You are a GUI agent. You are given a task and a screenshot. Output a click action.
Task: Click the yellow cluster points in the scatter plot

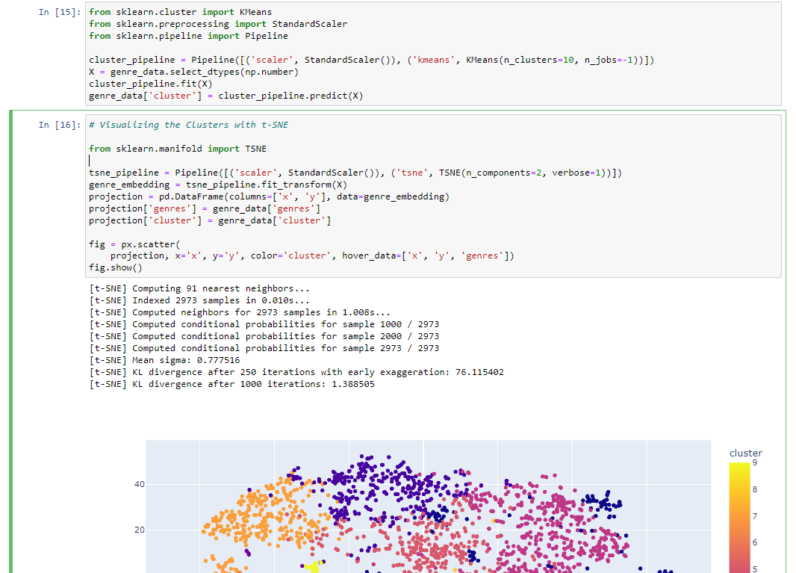(311, 566)
